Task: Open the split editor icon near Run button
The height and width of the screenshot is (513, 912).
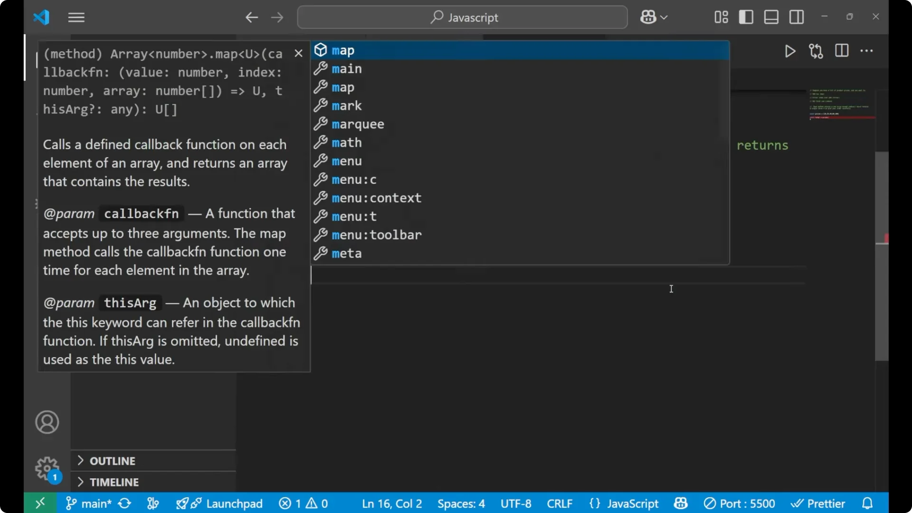Action: [842, 51]
